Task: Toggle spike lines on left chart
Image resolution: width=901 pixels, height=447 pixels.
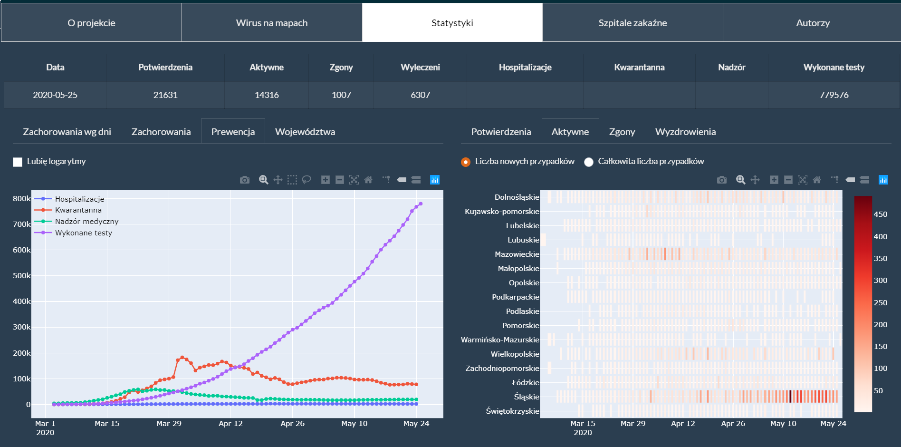Action: click(x=386, y=180)
